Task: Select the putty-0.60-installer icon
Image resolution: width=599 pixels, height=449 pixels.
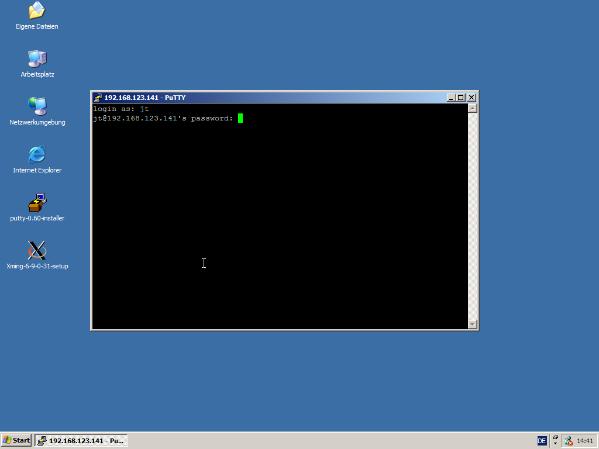Action: [x=37, y=202]
